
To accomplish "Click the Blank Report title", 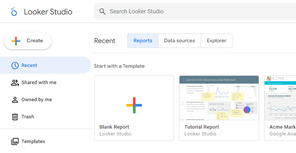I will [114, 127].
